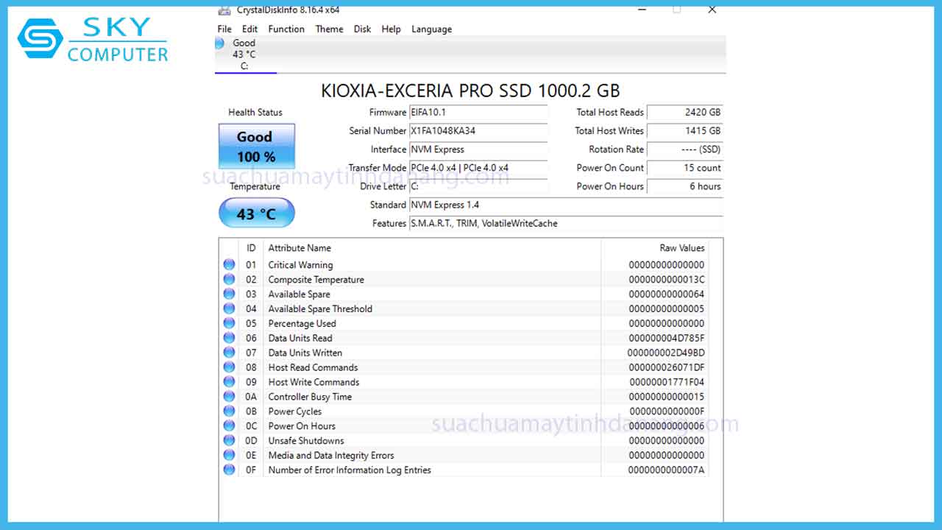Click the Standard field NVM Express 1.4
Image resolution: width=942 pixels, height=530 pixels.
(566, 205)
